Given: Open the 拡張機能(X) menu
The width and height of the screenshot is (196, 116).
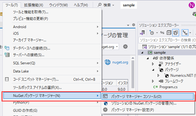Looking at the screenshot, I should pos(33,5).
